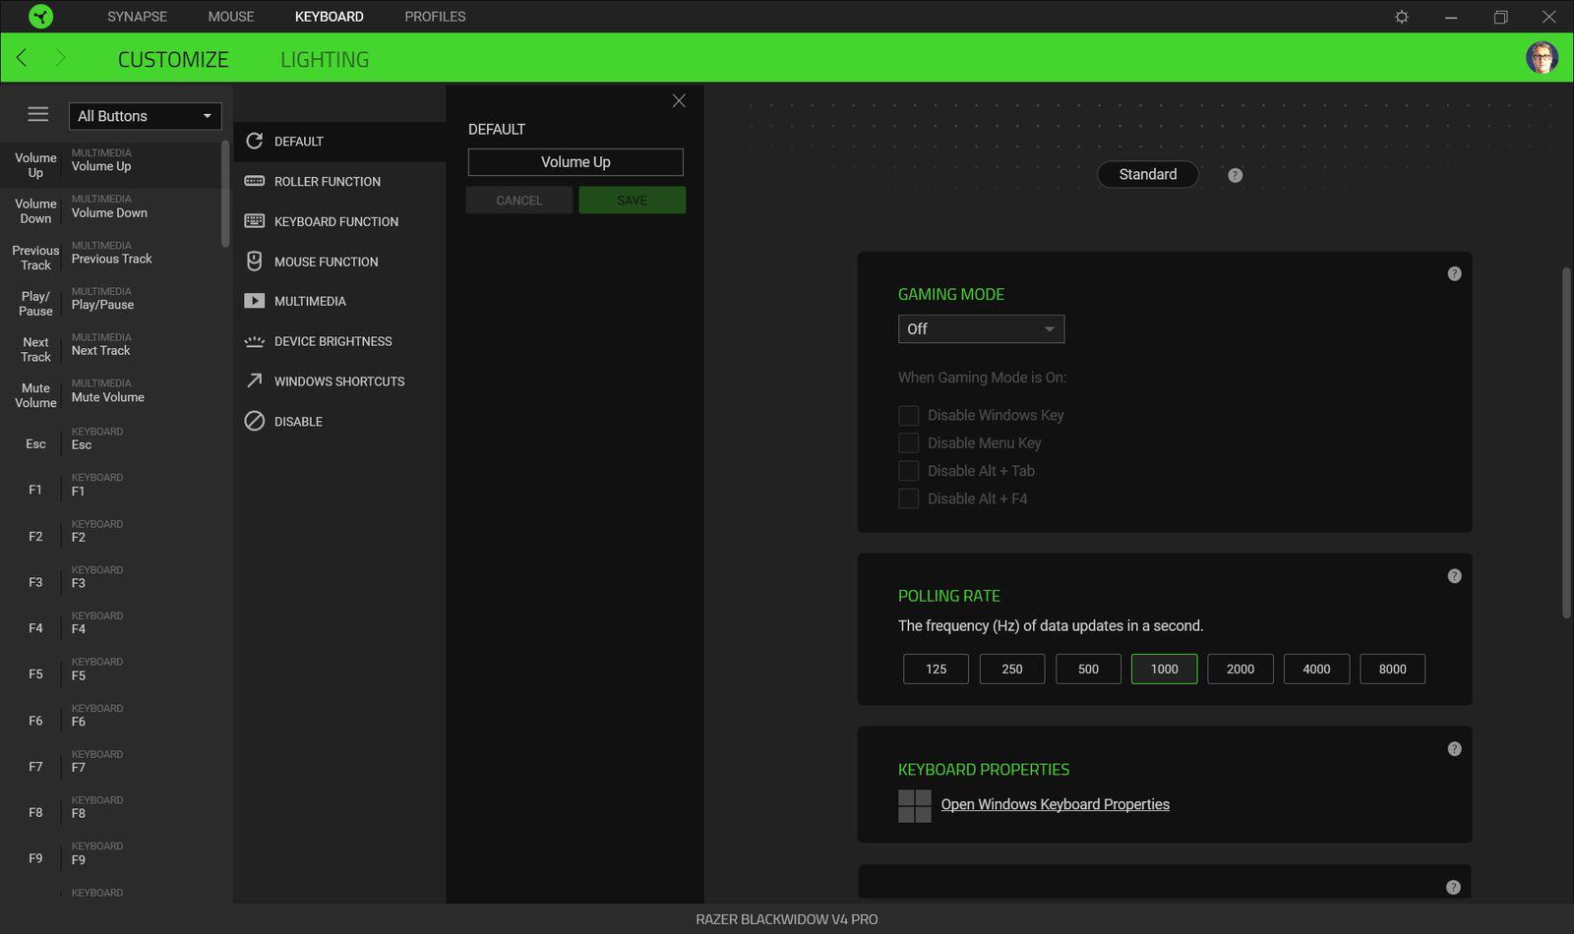Click the Volume Up default field

(x=575, y=162)
